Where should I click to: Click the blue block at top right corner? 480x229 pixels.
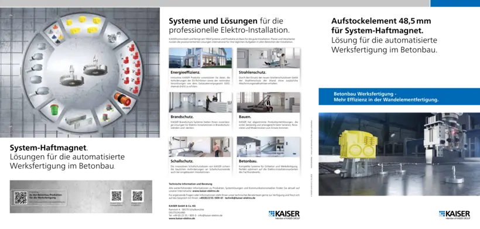tap(455, 4)
